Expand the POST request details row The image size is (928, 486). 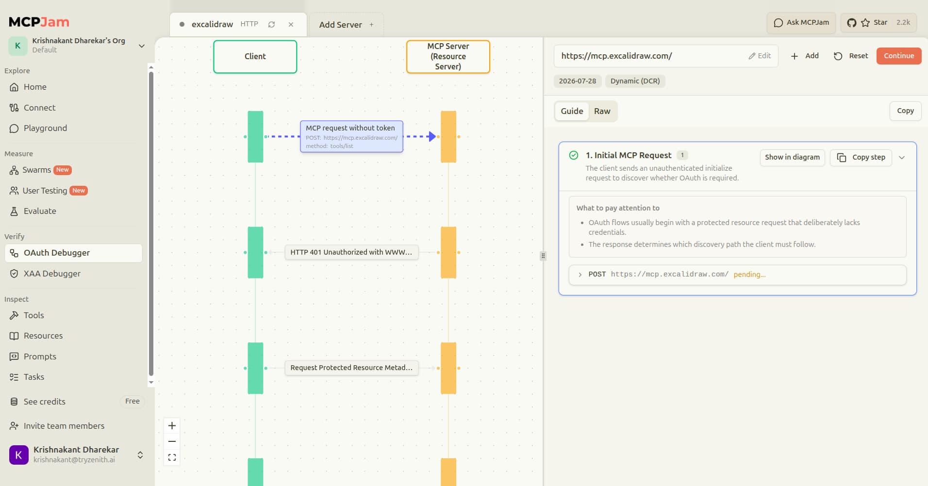click(x=737, y=275)
